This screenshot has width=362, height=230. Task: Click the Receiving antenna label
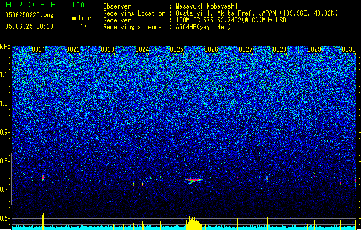click(132, 27)
